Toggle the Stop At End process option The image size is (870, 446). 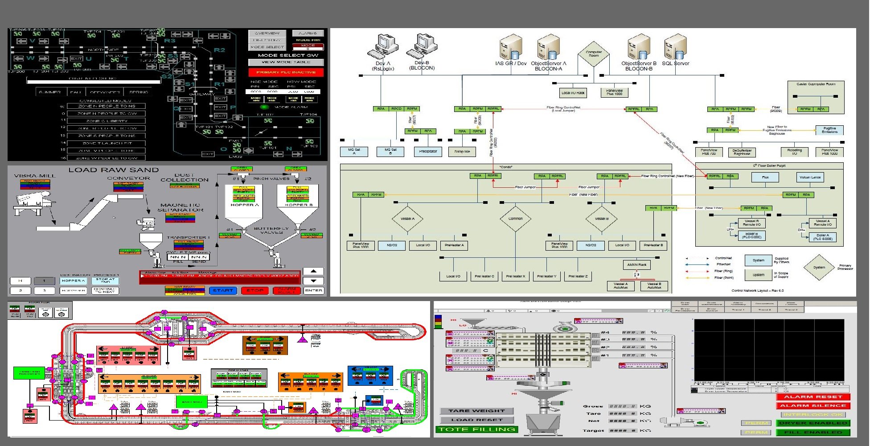(105, 281)
